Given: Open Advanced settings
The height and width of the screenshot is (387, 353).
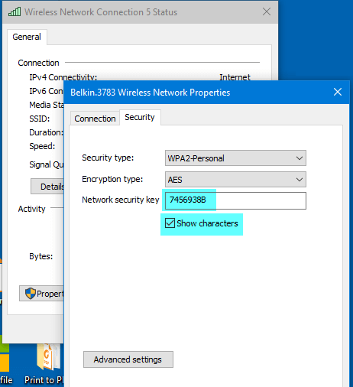Looking at the screenshot, I should pyautogui.click(x=128, y=359).
